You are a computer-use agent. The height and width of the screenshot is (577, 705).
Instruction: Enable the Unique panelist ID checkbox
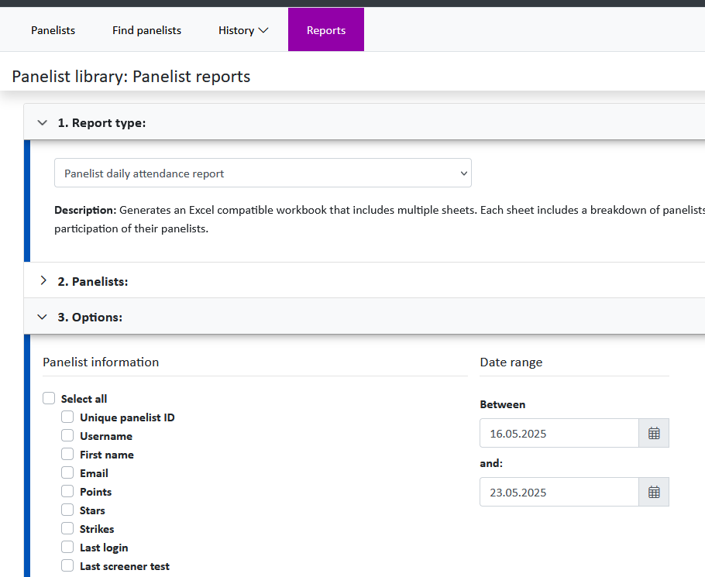67,417
